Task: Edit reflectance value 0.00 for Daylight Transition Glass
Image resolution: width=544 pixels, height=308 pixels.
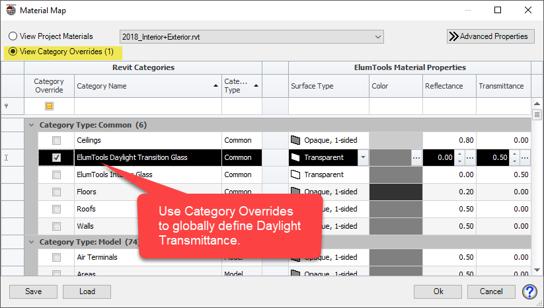Action: (x=439, y=157)
